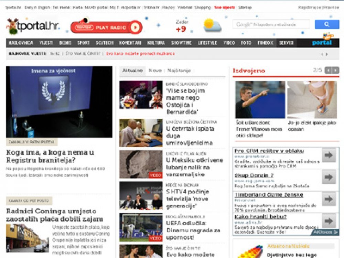Open the 'Imena za vječnost' lead story image
Image resolution: width=344 pixels, height=258 pixels.
click(x=59, y=102)
